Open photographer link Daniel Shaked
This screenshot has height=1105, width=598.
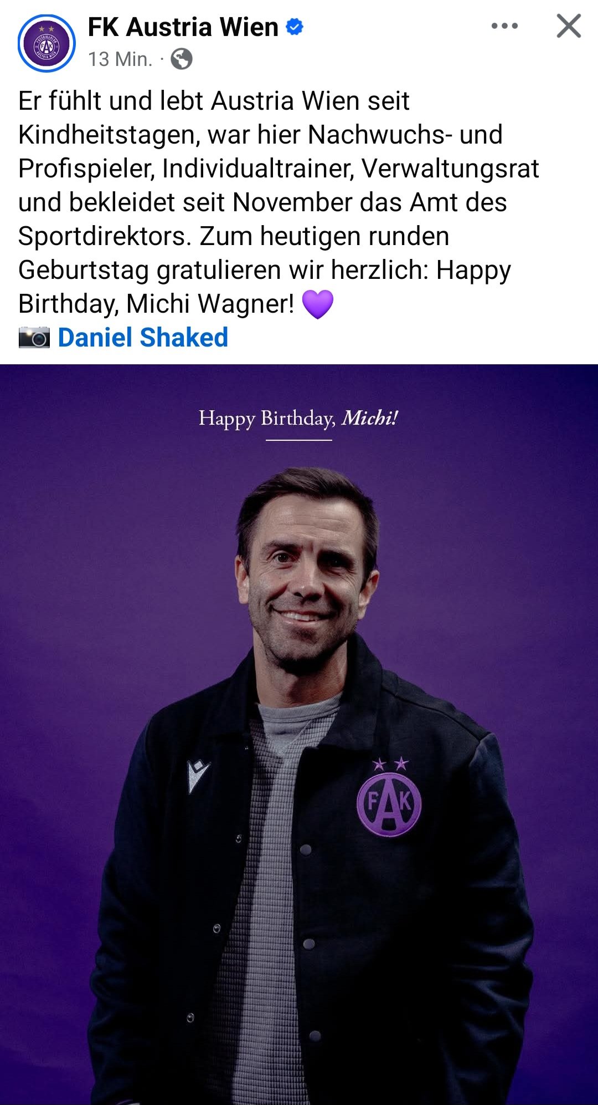click(143, 338)
